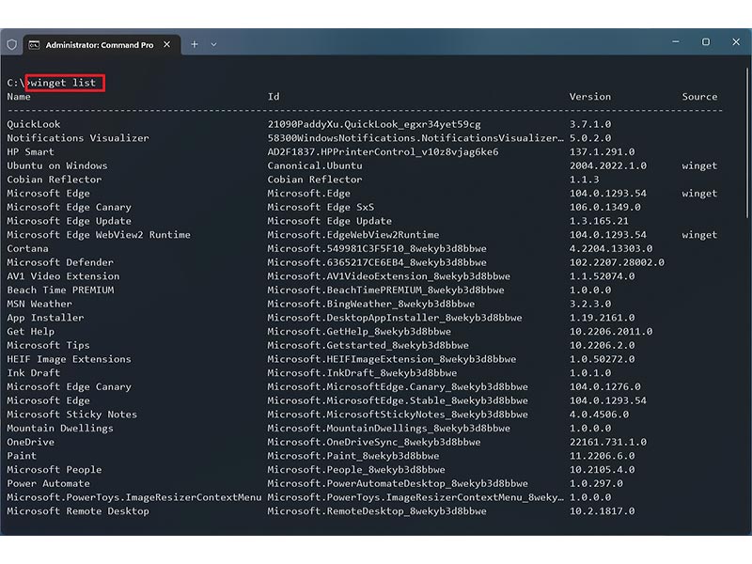This screenshot has height=564, width=752.
Task: Click the name 'Notifications Visualizer'
Action: pos(78,138)
